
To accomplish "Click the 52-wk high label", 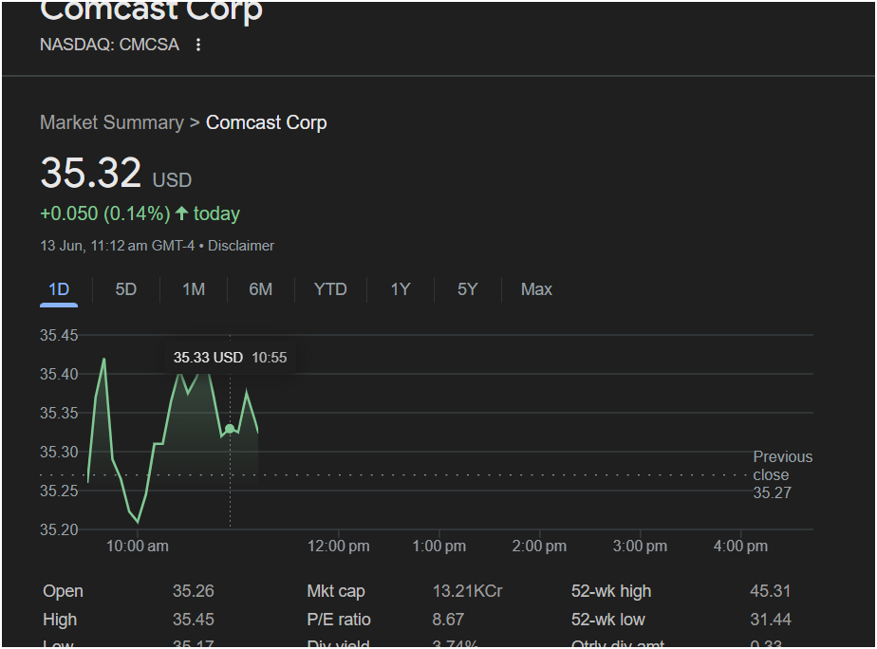I will pos(611,591).
